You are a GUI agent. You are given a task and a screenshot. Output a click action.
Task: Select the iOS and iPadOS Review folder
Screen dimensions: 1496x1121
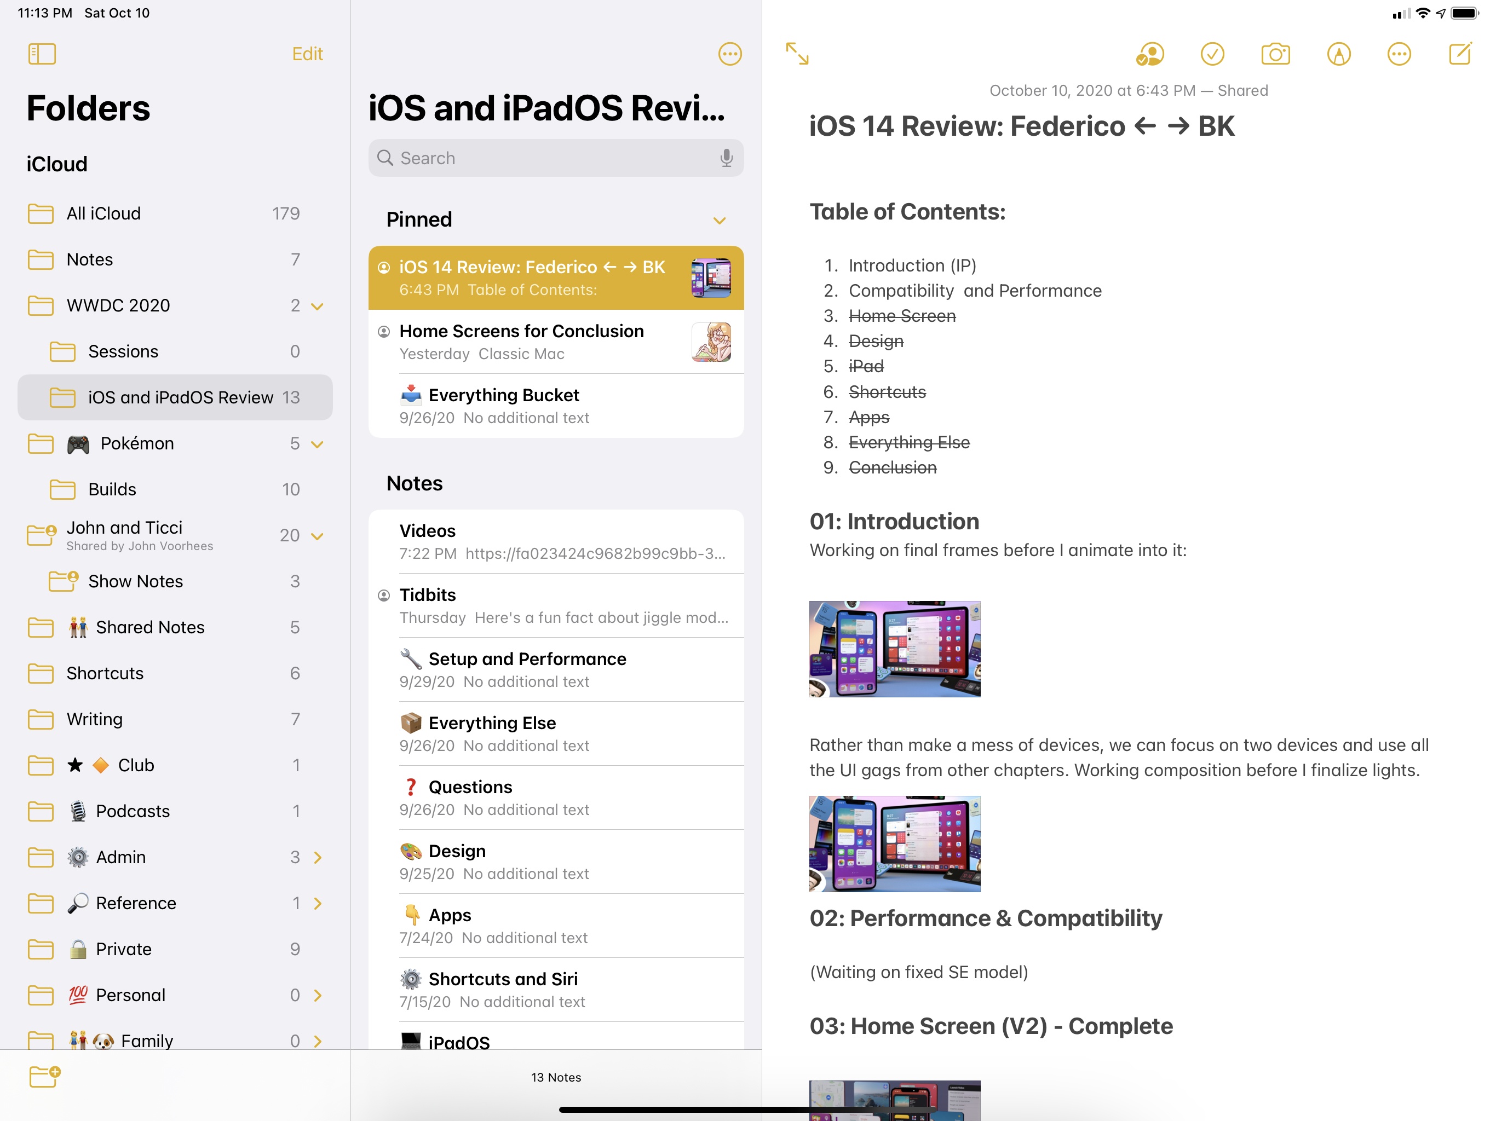click(x=175, y=397)
